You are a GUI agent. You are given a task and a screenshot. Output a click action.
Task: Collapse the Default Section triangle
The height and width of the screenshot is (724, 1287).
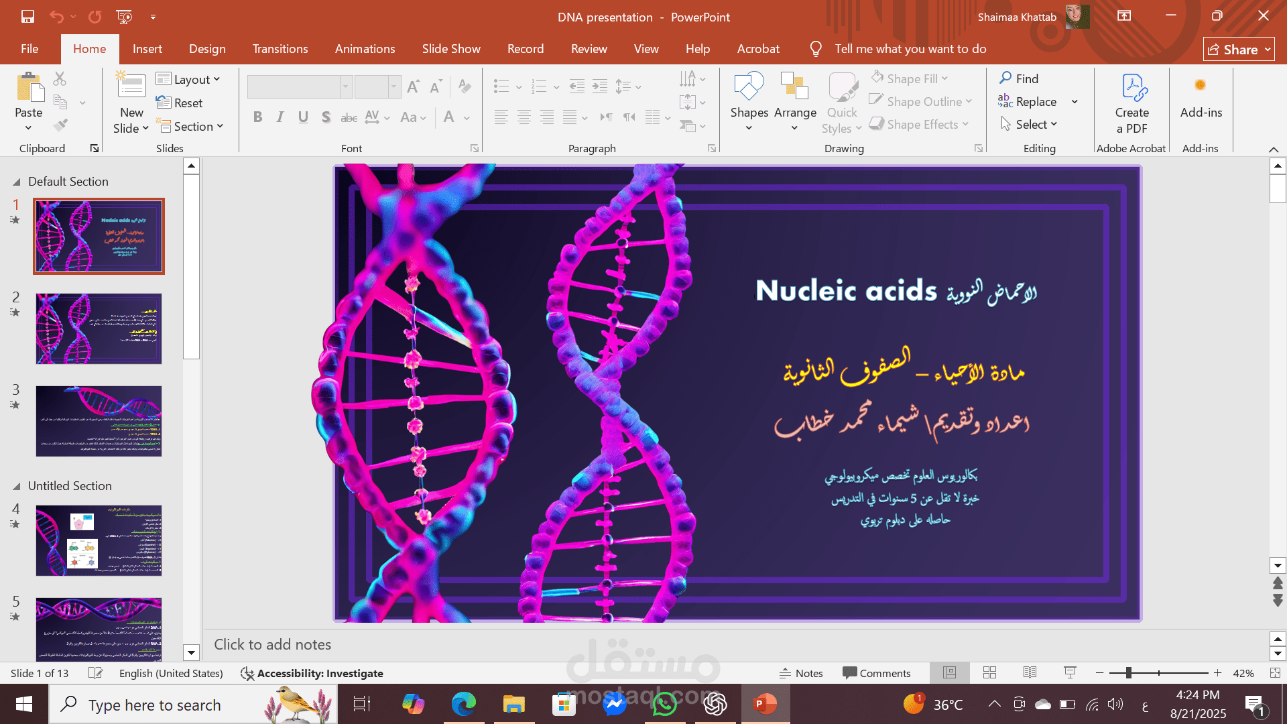click(16, 182)
